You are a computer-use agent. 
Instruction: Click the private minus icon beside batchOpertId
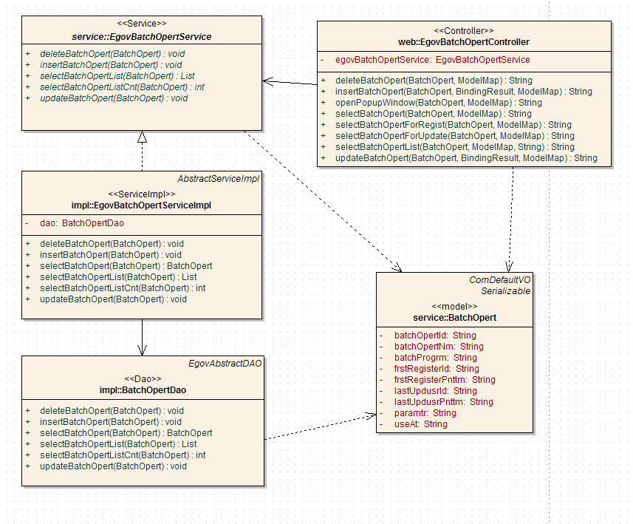click(381, 335)
